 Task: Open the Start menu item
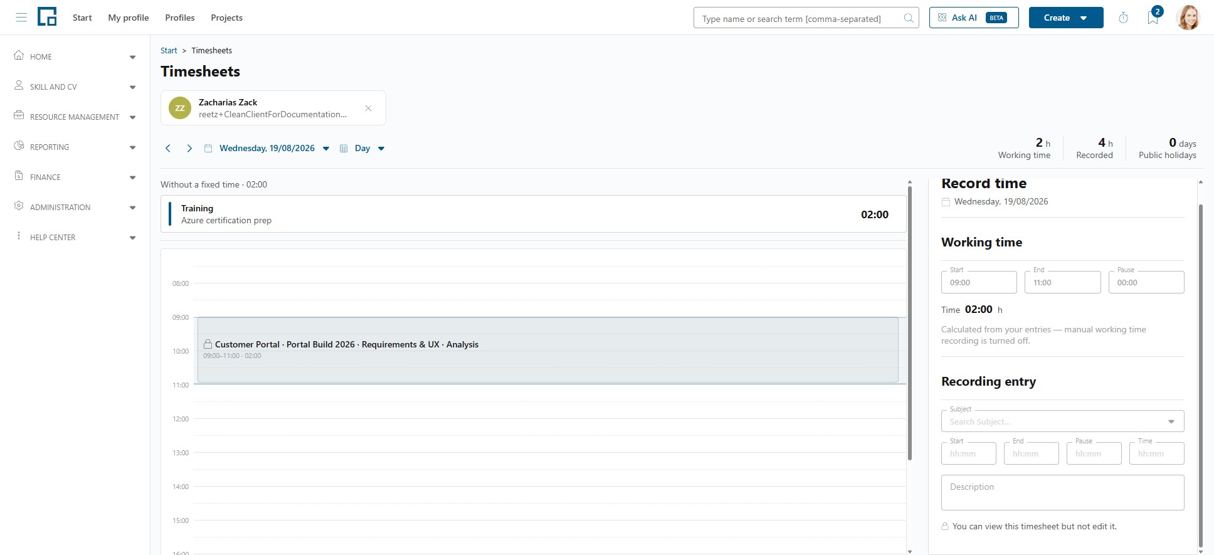click(82, 18)
